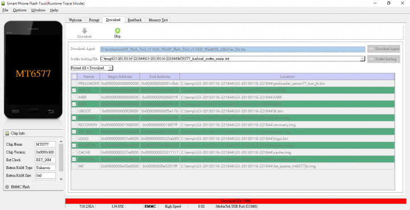Viewport: 410px width, 210px height.
Task: Click the Chip Version value field
Action: tap(45, 152)
